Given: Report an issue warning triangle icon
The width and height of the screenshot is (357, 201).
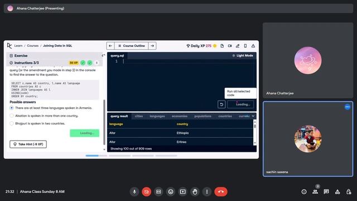Looking at the screenshot, I should (253, 46).
